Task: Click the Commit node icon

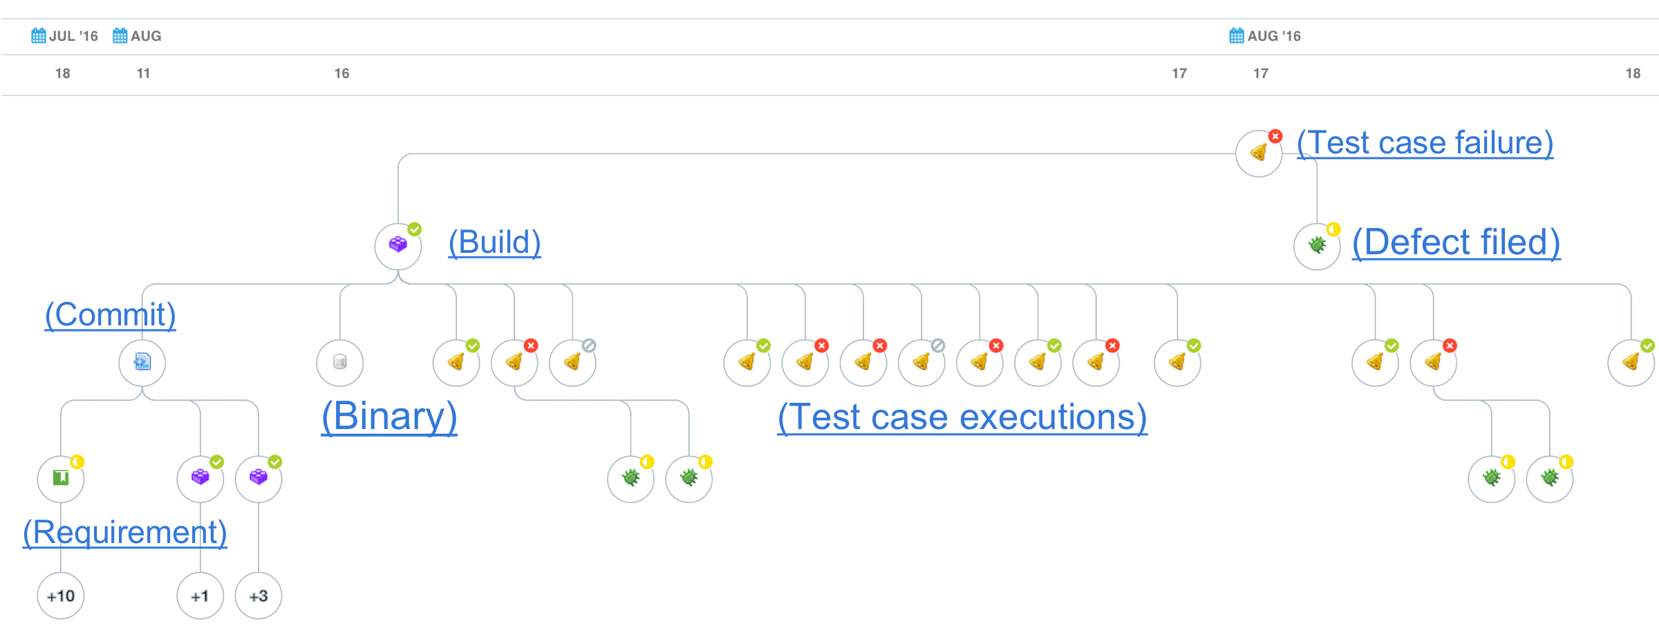Action: pos(142,362)
